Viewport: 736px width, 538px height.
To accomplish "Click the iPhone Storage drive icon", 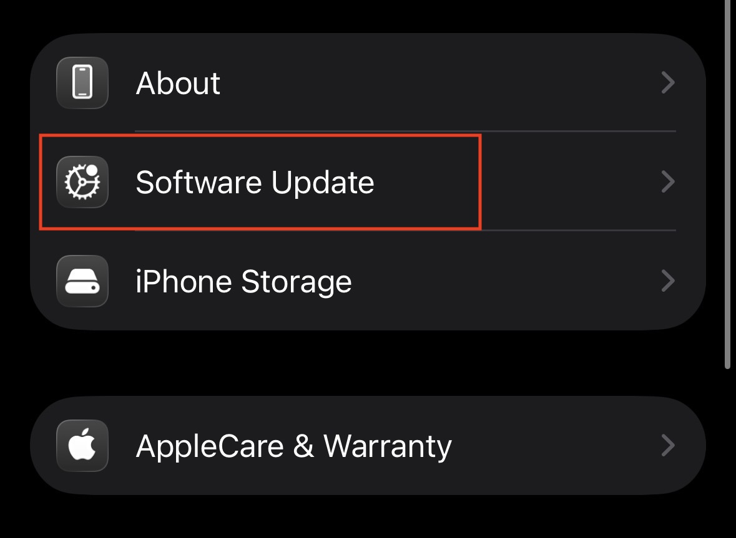I will [x=82, y=281].
